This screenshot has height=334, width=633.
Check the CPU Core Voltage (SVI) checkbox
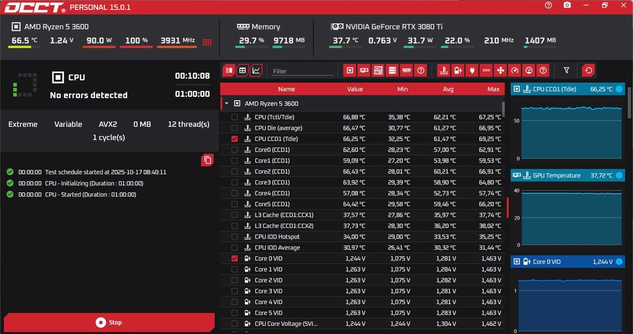point(235,323)
